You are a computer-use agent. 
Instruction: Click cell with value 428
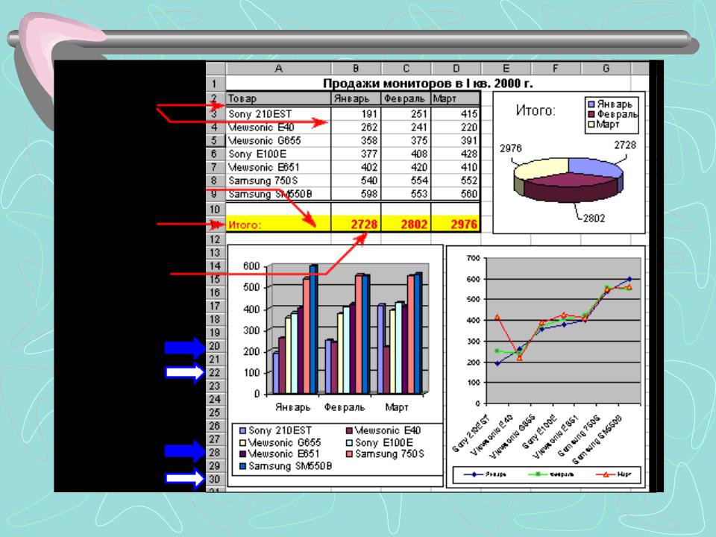pos(456,154)
